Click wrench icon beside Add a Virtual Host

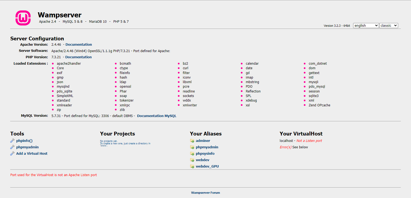coord(12,154)
